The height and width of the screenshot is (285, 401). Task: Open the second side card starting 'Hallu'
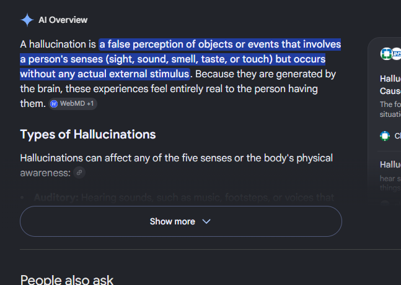390,164
